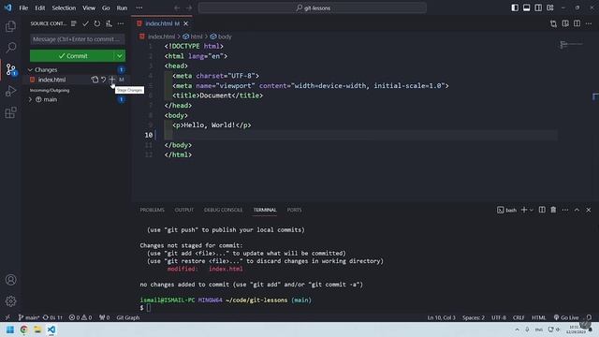This screenshot has height=337, width=599.
Task: Open Chrome from the taskbar
Action: click(x=24, y=330)
